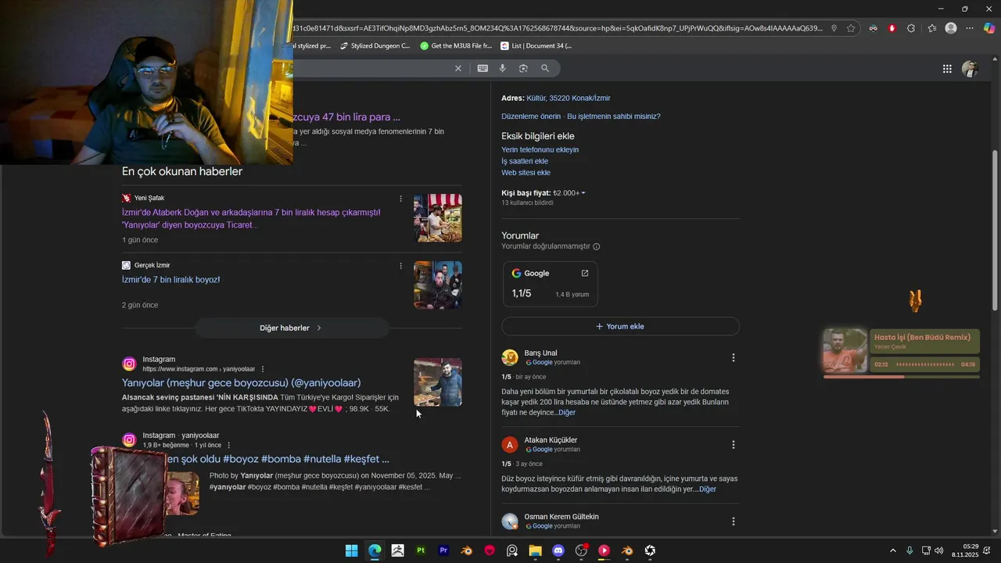Open Google reviews in a new window
The image size is (1001, 563).
coord(584,273)
